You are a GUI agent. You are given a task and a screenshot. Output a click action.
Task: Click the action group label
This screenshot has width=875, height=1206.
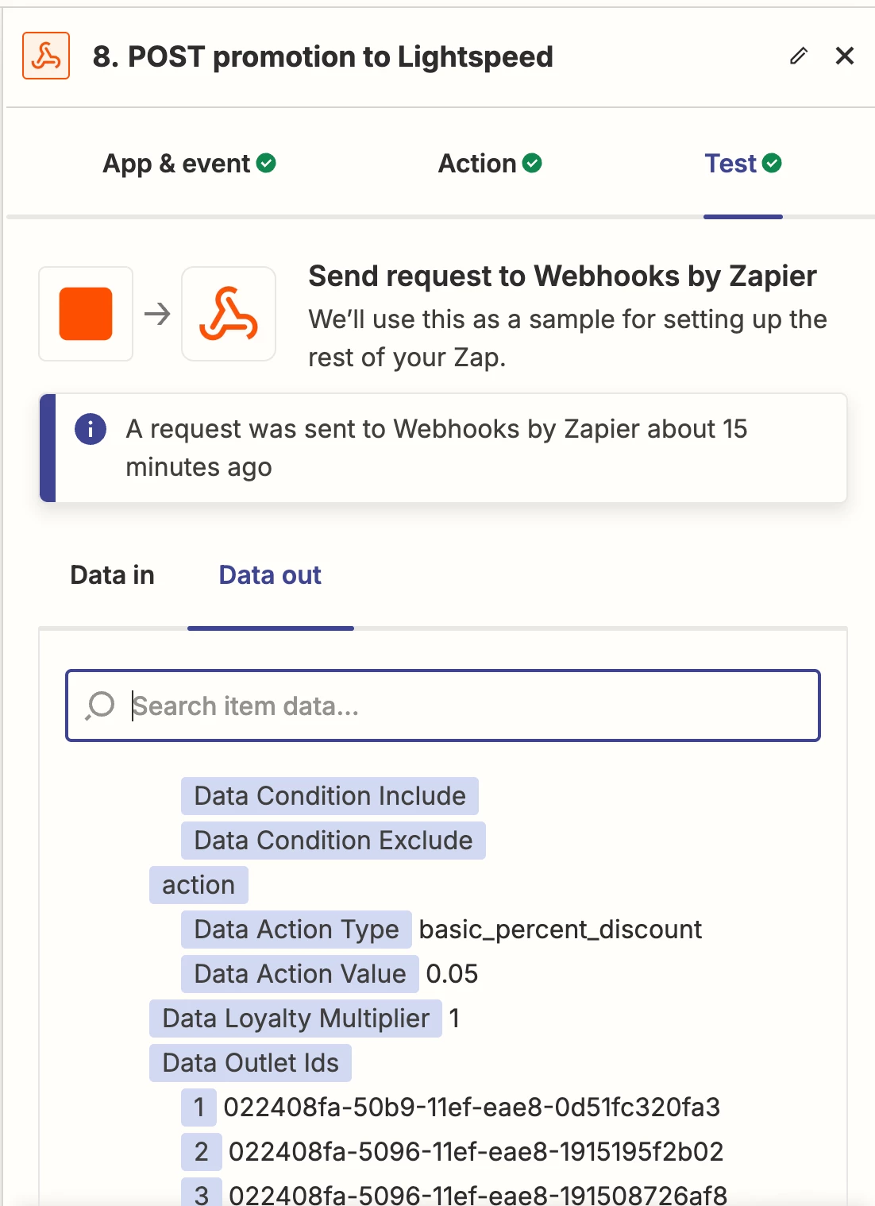pyautogui.click(x=199, y=885)
